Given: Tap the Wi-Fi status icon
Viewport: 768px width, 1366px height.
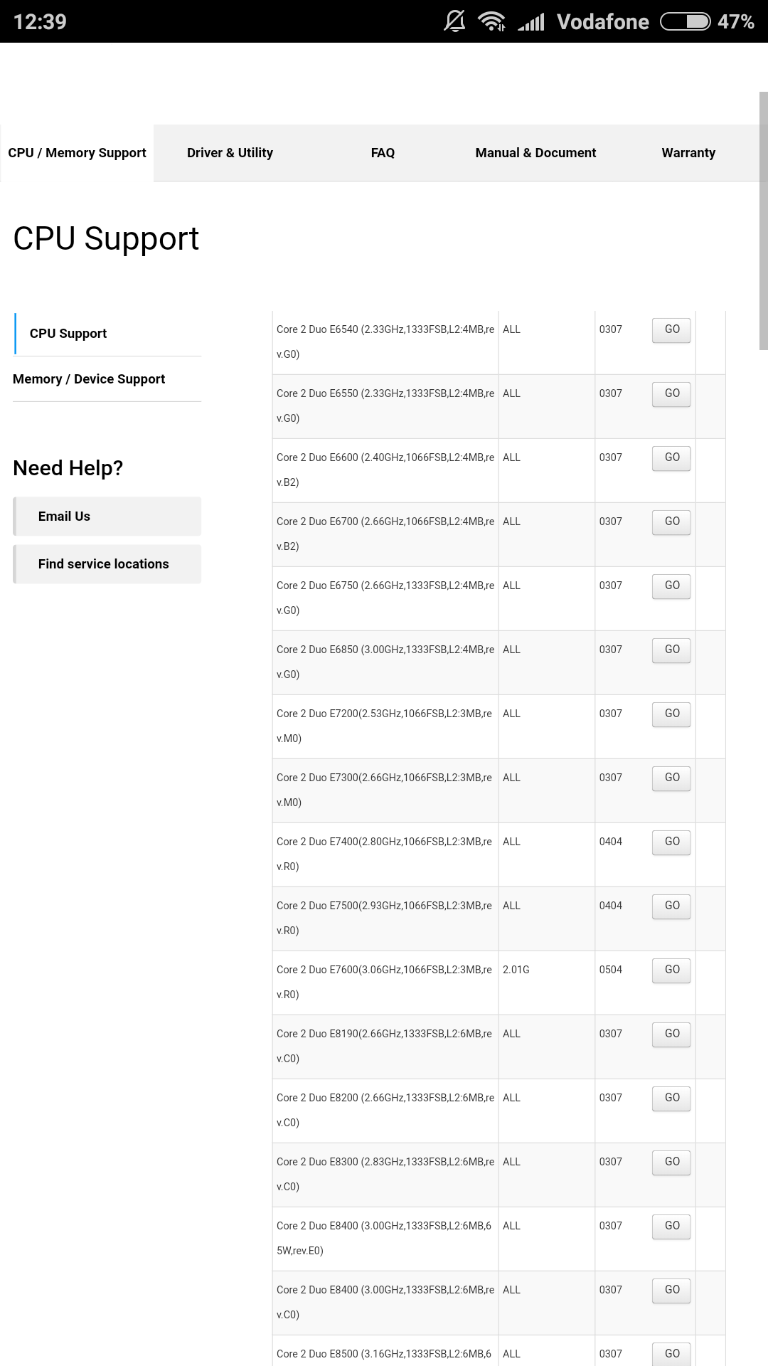Looking at the screenshot, I should [x=492, y=21].
